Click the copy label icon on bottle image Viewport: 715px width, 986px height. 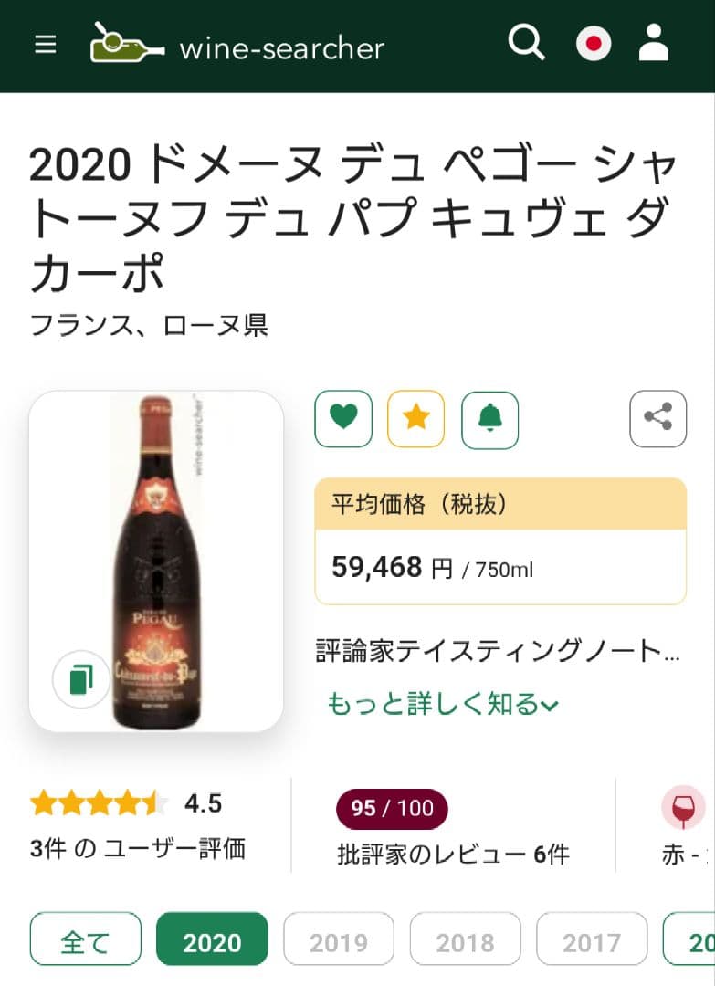pos(80,679)
